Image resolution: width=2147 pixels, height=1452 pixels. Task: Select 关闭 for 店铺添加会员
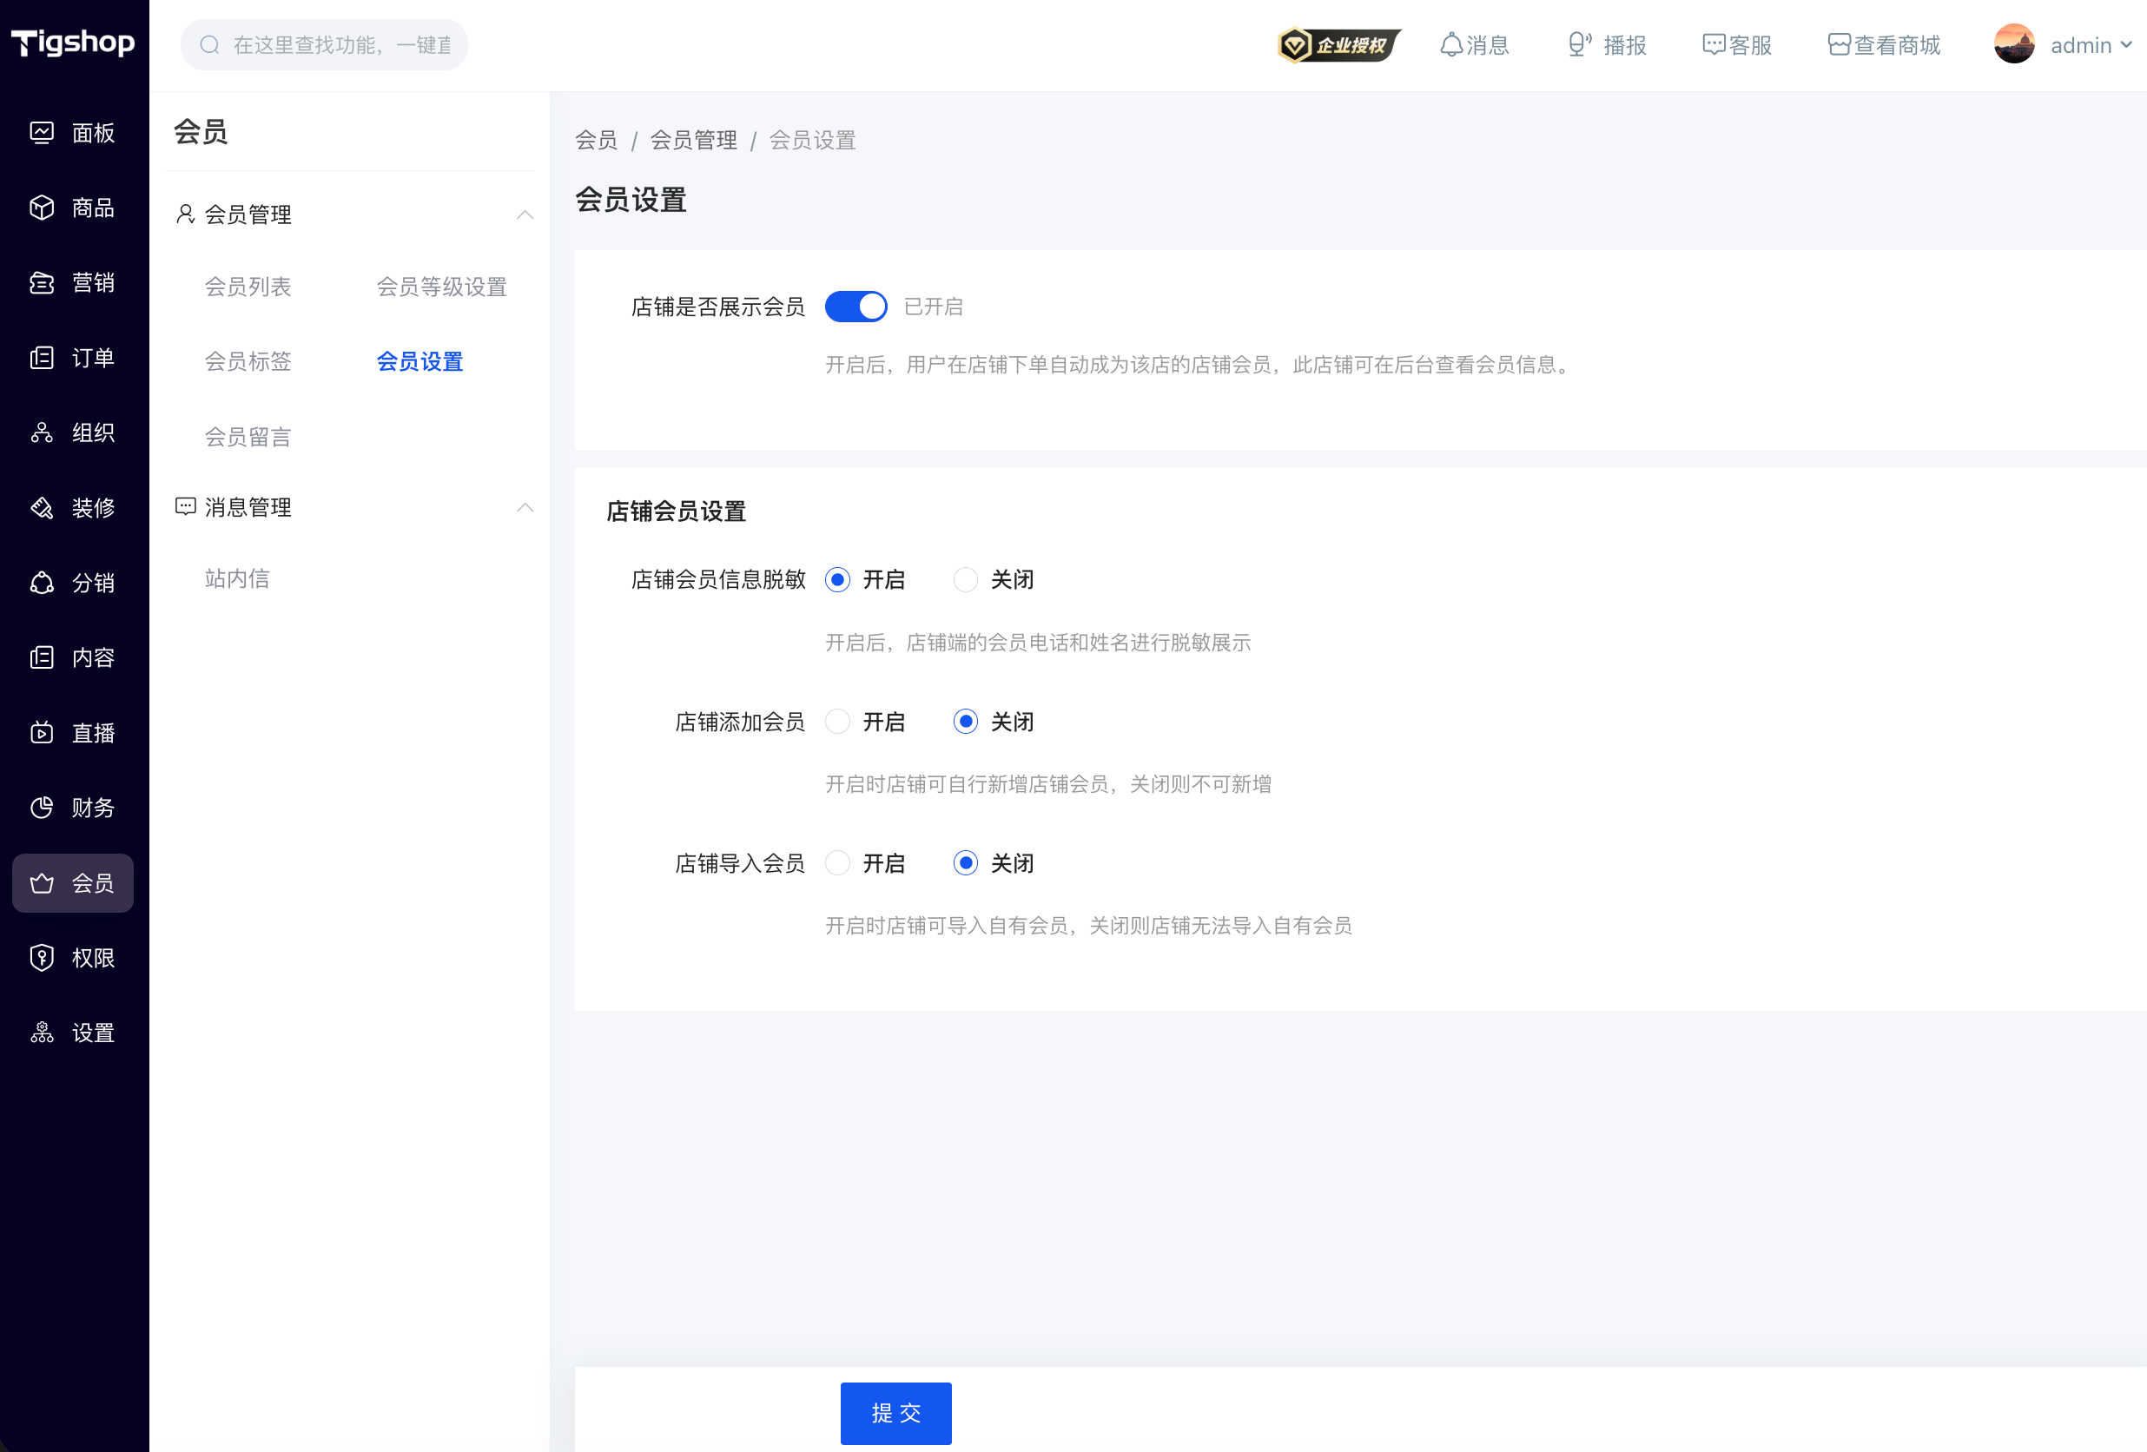(966, 722)
